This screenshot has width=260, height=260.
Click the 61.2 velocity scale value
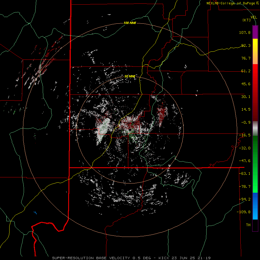click(246, 71)
